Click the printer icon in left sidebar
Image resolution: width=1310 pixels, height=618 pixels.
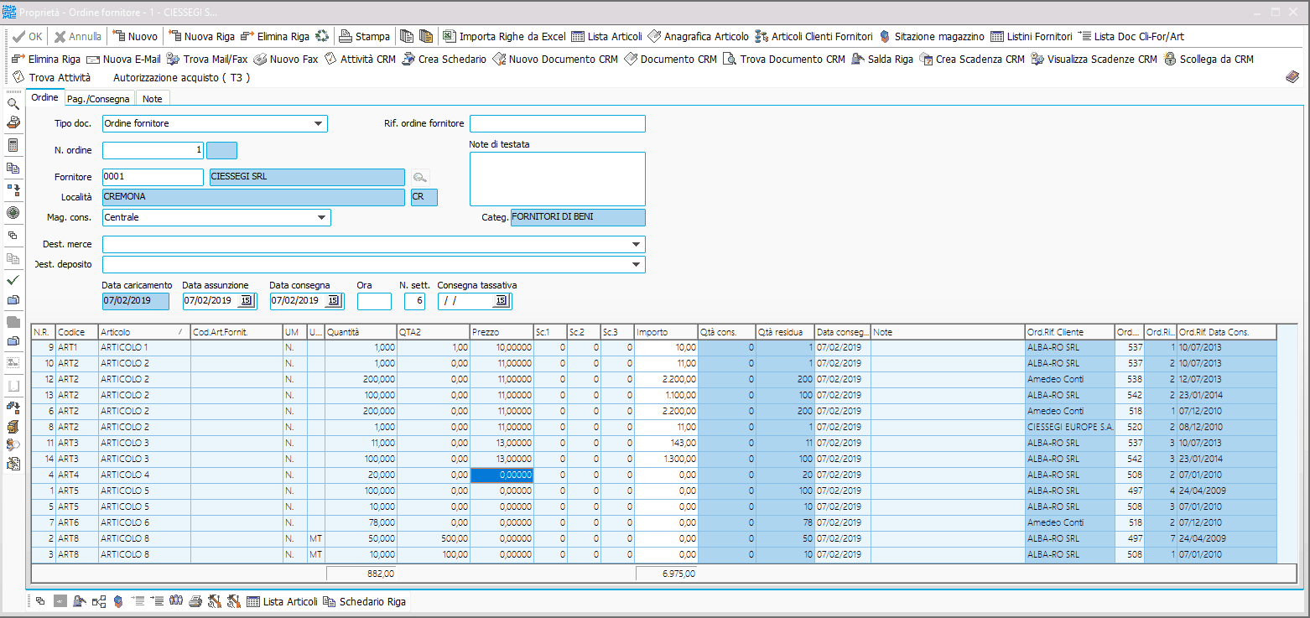[x=13, y=122]
